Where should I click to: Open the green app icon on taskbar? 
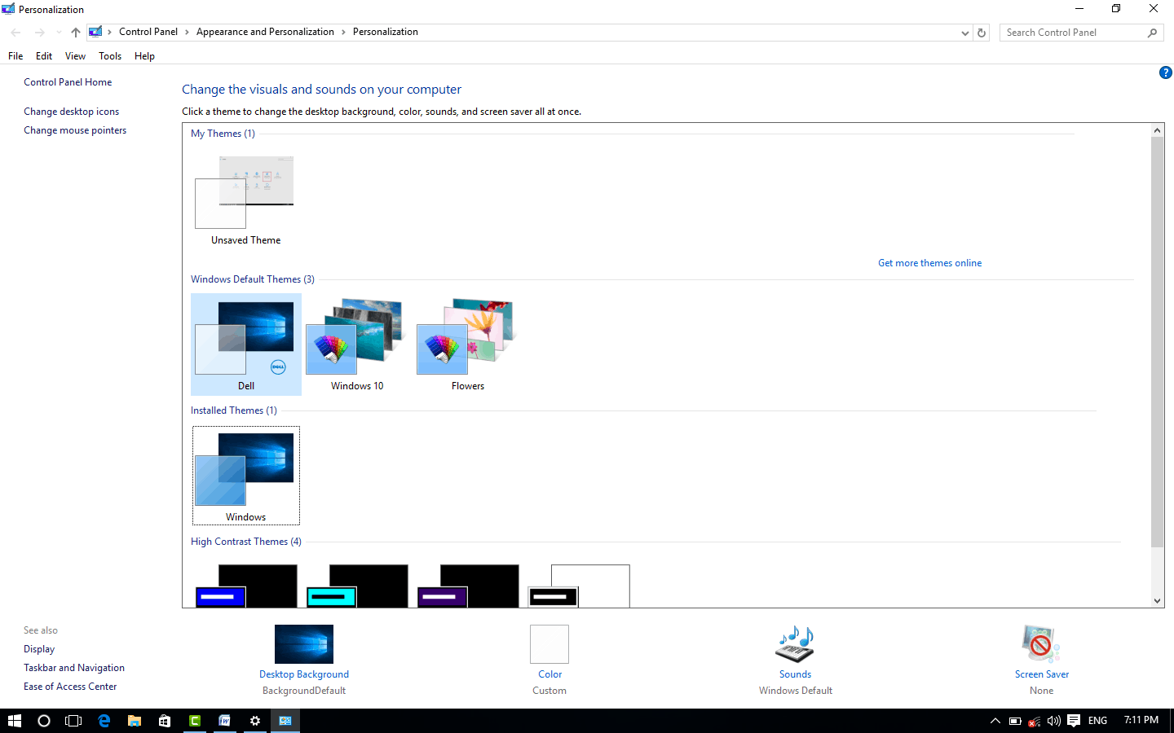point(195,721)
